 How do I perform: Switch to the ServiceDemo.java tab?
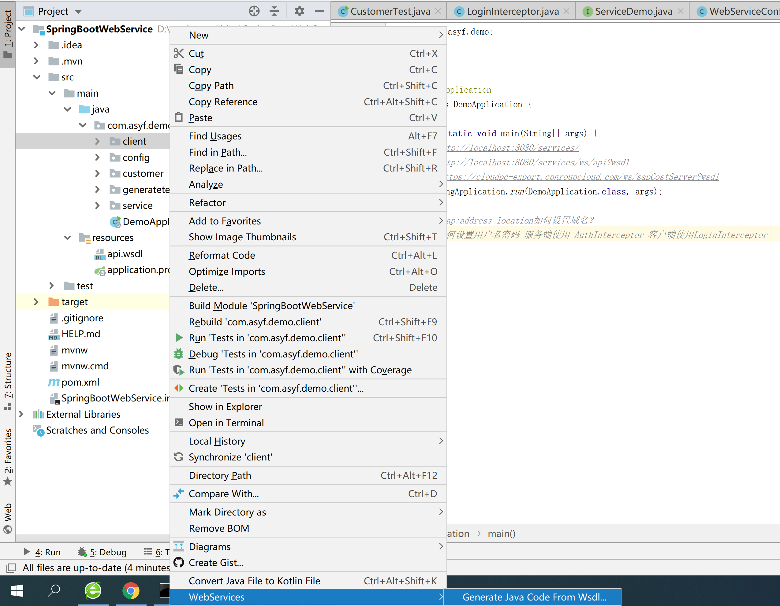point(633,11)
